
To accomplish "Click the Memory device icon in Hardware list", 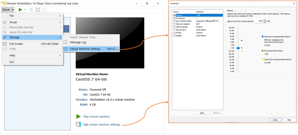I will (x=174, y=15).
